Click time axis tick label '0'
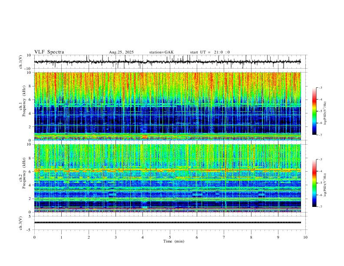Image resolution: width=344 pixels, height=266 pixels. click(x=34, y=237)
